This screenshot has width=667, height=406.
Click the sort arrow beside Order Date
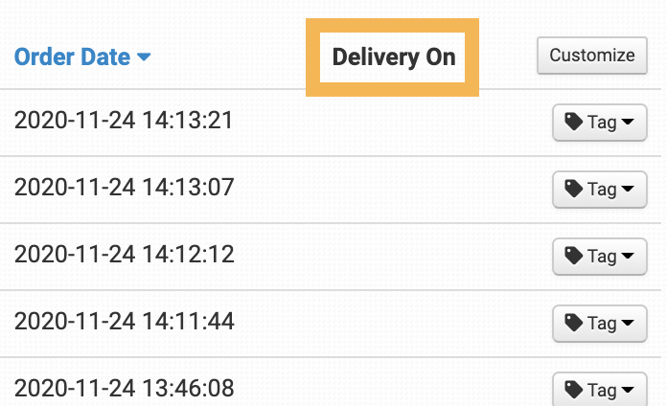pos(144,58)
